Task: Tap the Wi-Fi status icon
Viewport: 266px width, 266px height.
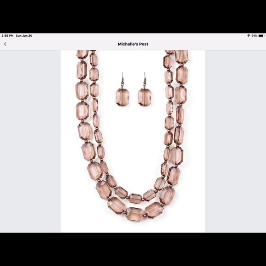Action: tap(249, 36)
